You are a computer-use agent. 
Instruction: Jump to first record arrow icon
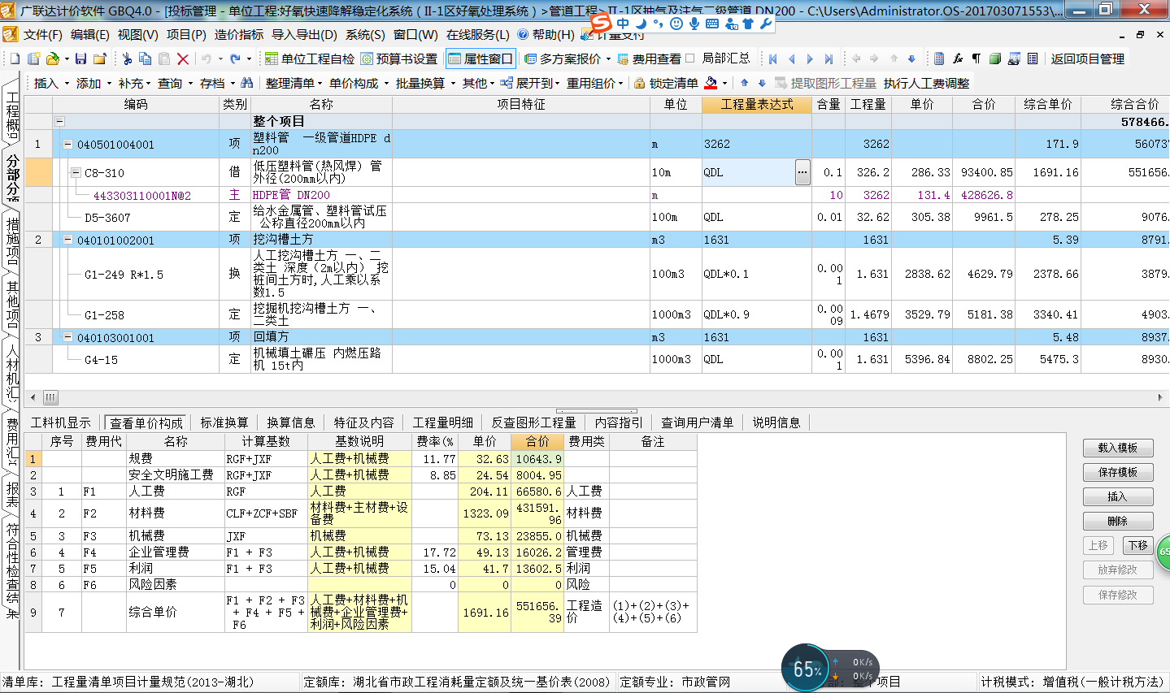coord(773,58)
